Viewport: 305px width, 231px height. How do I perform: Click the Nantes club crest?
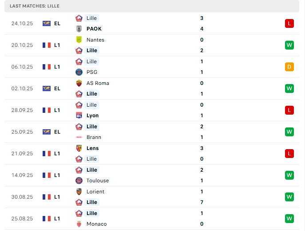[x=79, y=40]
